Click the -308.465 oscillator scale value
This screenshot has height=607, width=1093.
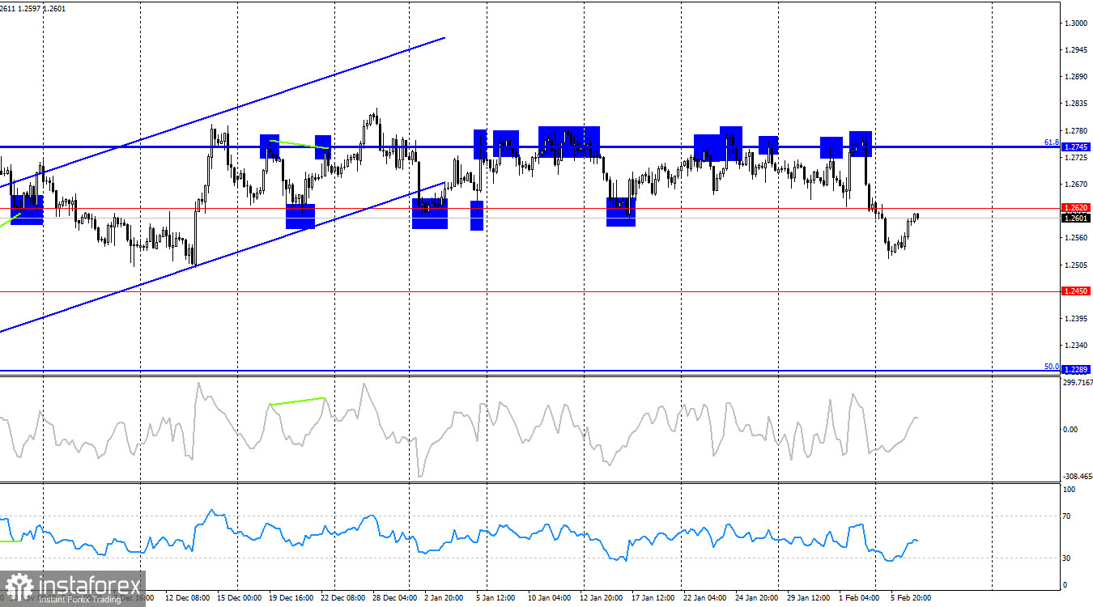[x=1077, y=477]
